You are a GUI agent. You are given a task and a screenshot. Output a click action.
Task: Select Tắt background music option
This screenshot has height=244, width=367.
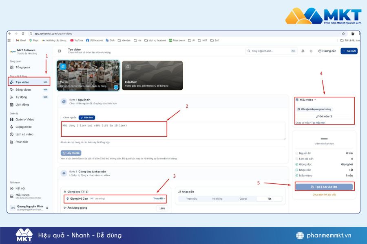269,199
